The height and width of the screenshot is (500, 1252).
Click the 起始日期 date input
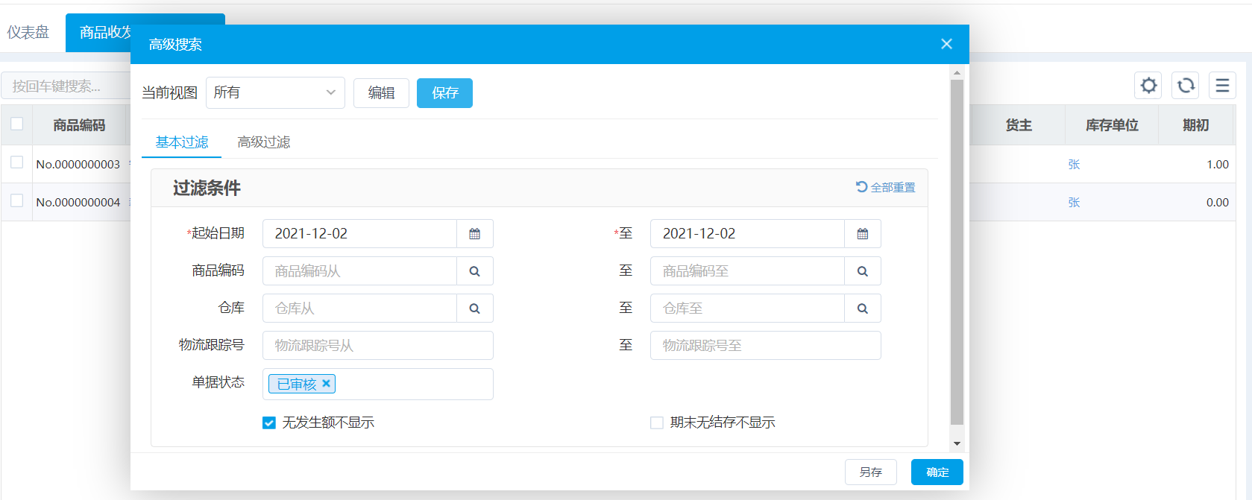point(359,234)
